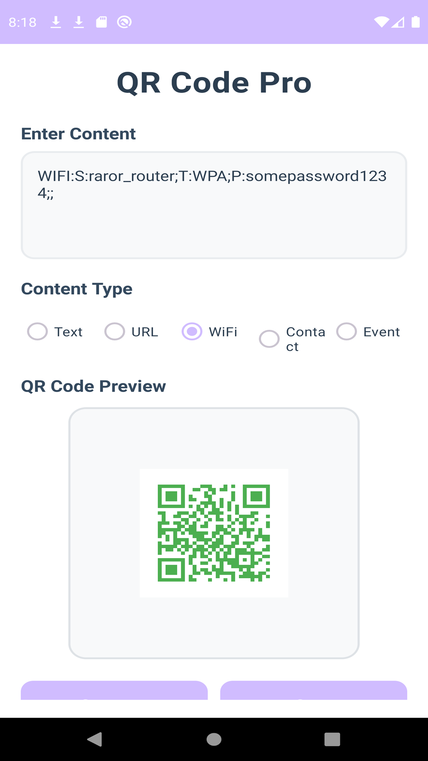Image resolution: width=428 pixels, height=761 pixels.
Task: Tap the Wi-Fi signal status icon
Action: pyautogui.click(x=381, y=22)
